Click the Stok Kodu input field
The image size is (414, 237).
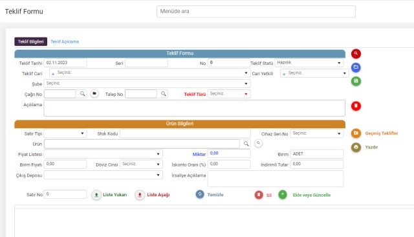pyautogui.click(x=185, y=133)
